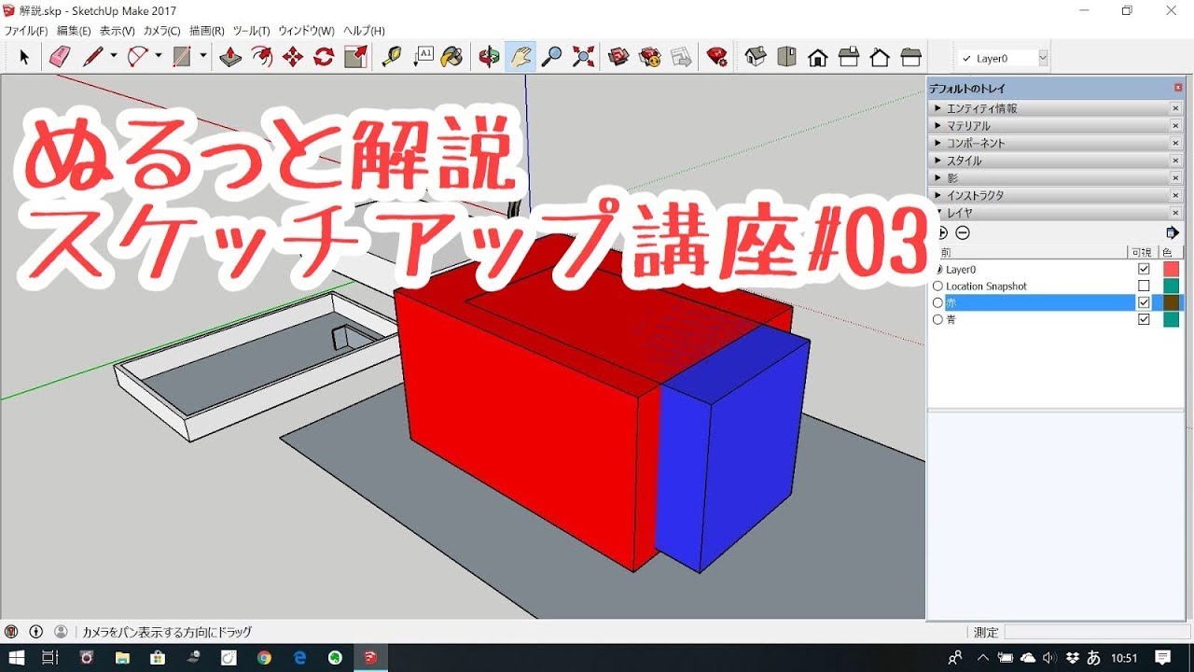Toggle visibility checkbox of 赤 layer
Screen dimensions: 1194x672
1144,302
